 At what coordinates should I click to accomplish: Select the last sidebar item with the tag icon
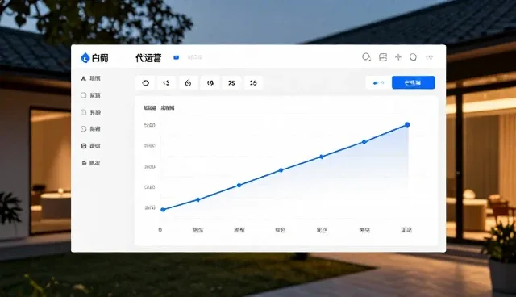(90, 163)
